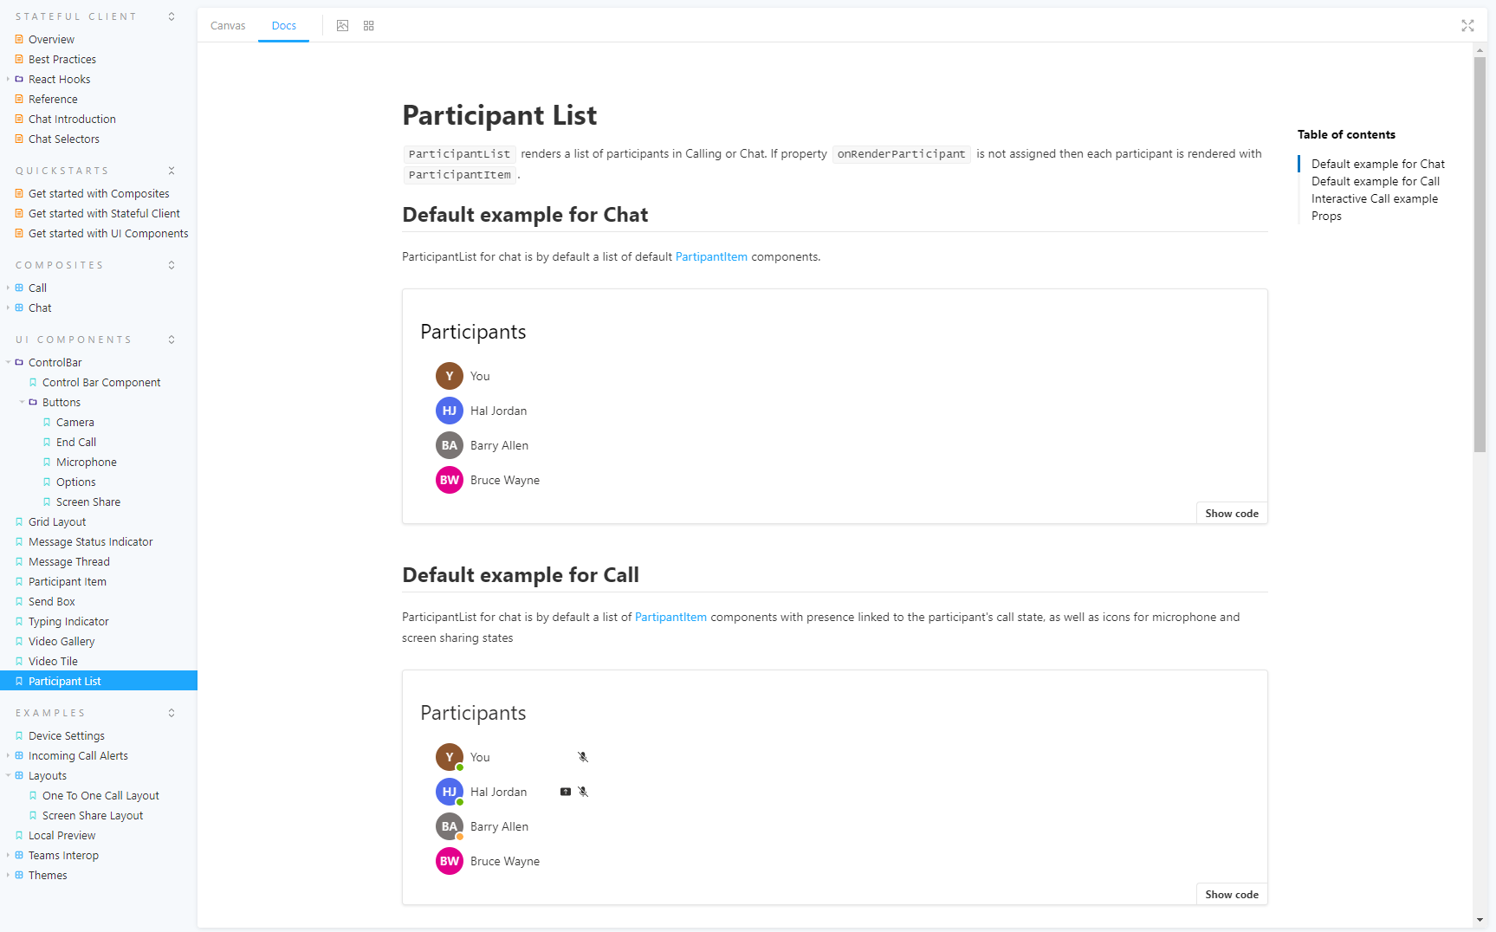Select the Docs tab
The image size is (1496, 932).
[x=283, y=25]
